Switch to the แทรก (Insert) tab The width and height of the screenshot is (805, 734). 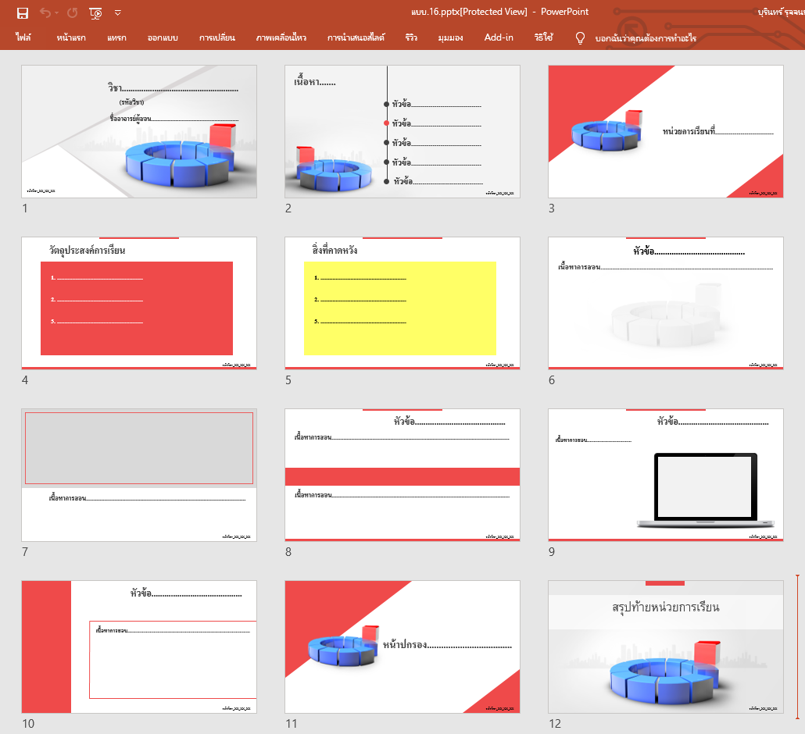click(x=116, y=37)
